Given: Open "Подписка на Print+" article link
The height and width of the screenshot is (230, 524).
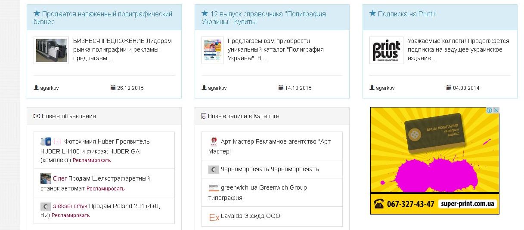Looking at the screenshot, I should (x=407, y=14).
